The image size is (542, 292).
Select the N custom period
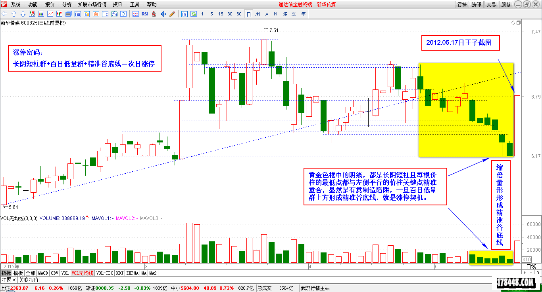(275, 14)
